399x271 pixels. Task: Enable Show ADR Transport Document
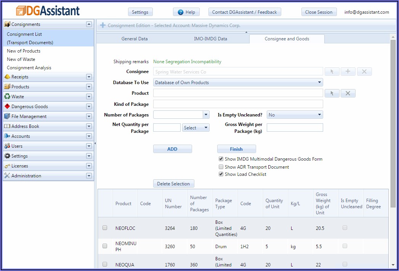click(221, 167)
